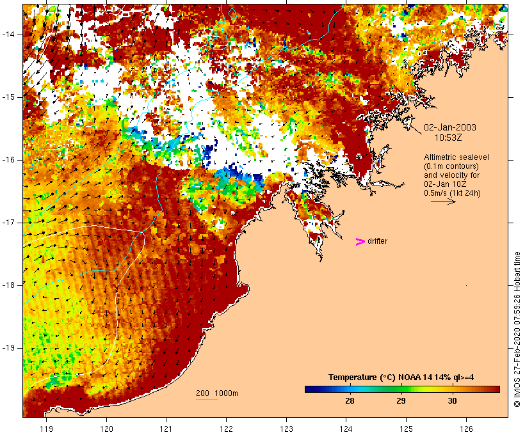The width and height of the screenshot is (525, 435).
Task: Click the latitude axis label '-17'
Action: (x=8, y=223)
